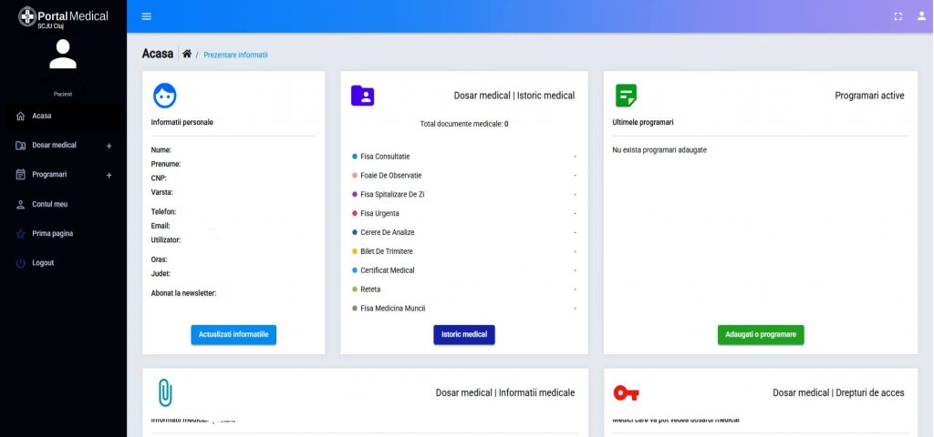The height and width of the screenshot is (437, 934).
Task: Click the purple medical folder icon
Action: coord(362,96)
